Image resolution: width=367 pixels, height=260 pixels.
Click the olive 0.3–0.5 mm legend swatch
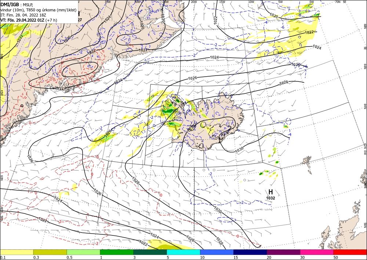pyautogui.click(x=50, y=252)
